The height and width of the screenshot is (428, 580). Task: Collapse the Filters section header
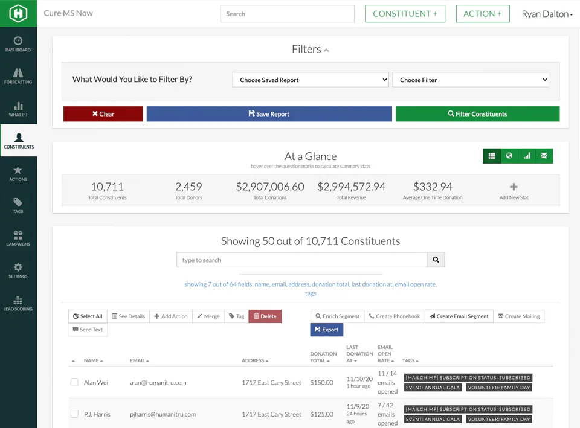[x=311, y=49]
